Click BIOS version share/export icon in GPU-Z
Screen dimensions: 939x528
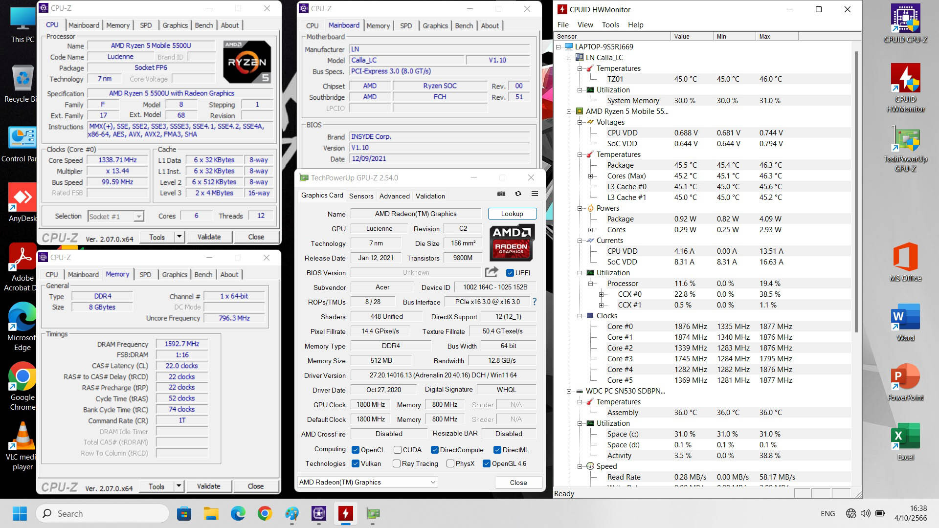(x=492, y=272)
